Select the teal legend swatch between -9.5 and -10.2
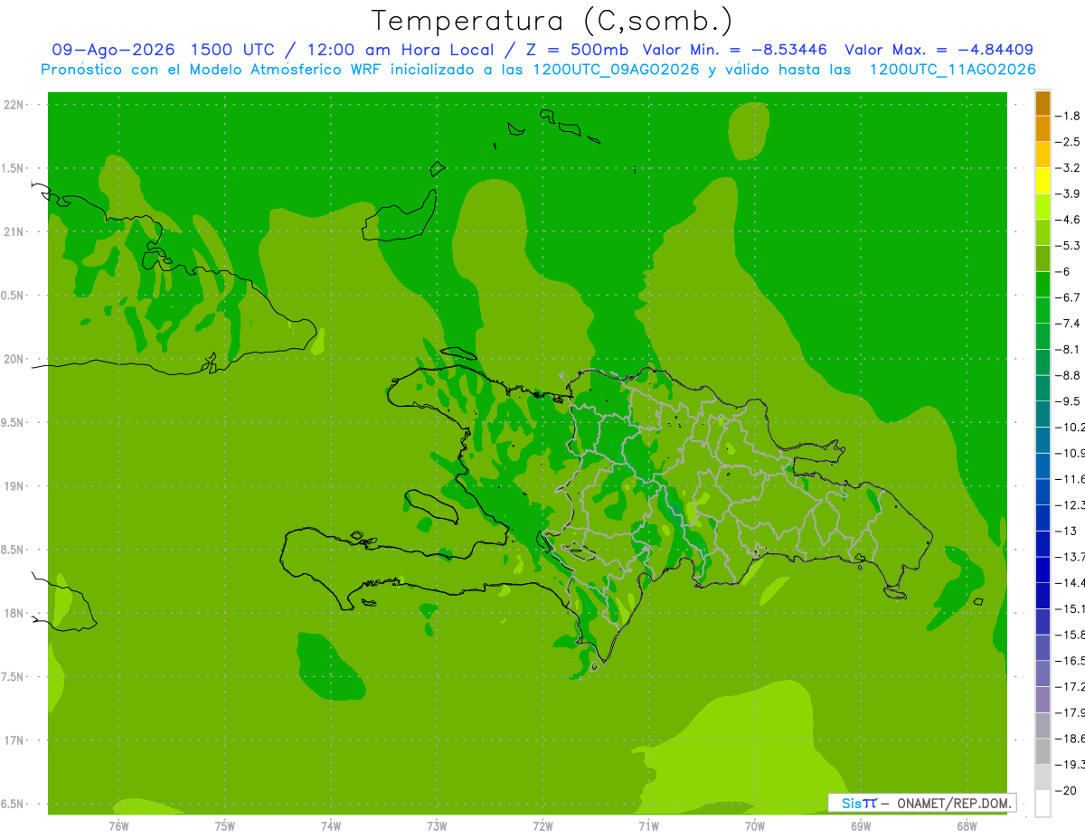1085x838 pixels. point(1043,414)
